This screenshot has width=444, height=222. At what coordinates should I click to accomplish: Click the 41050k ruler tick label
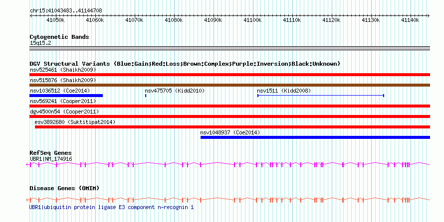55,20
